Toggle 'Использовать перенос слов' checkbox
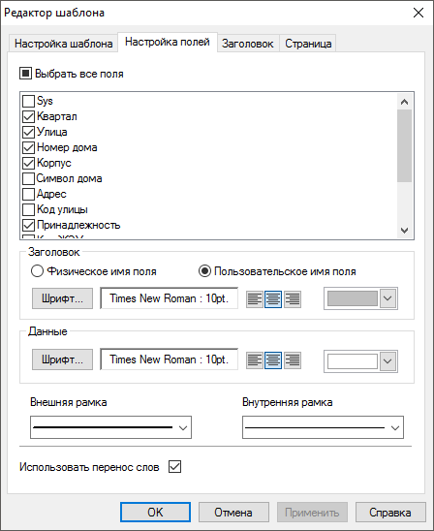This screenshot has height=531, width=434. (174, 467)
